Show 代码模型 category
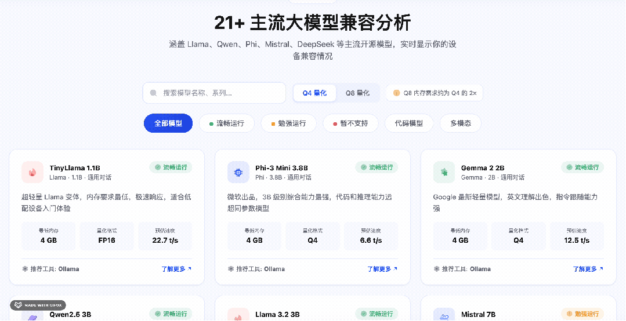 pyautogui.click(x=409, y=123)
